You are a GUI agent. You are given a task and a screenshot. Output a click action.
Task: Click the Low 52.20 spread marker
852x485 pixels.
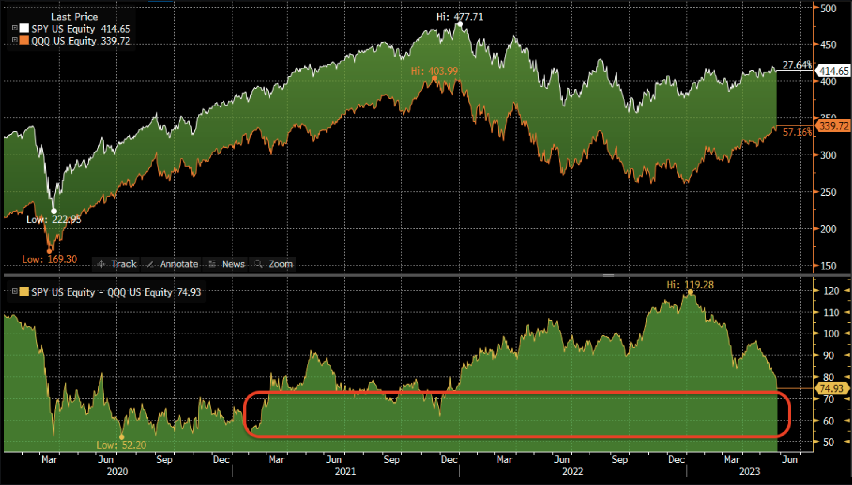122,437
